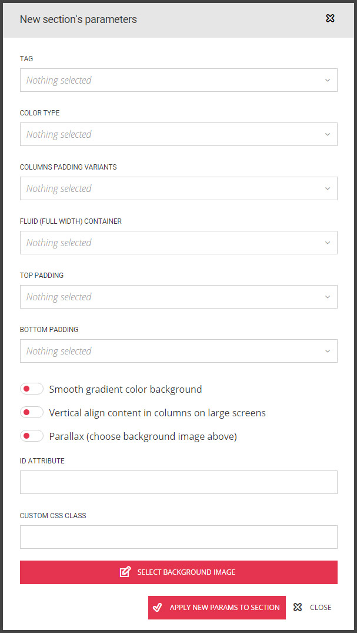Click the checkmark icon on Apply button
Viewport: 357px width, 633px height.
click(x=157, y=608)
